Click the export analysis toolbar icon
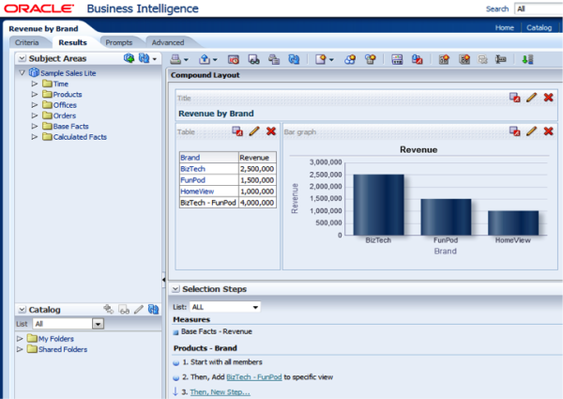 203,58
